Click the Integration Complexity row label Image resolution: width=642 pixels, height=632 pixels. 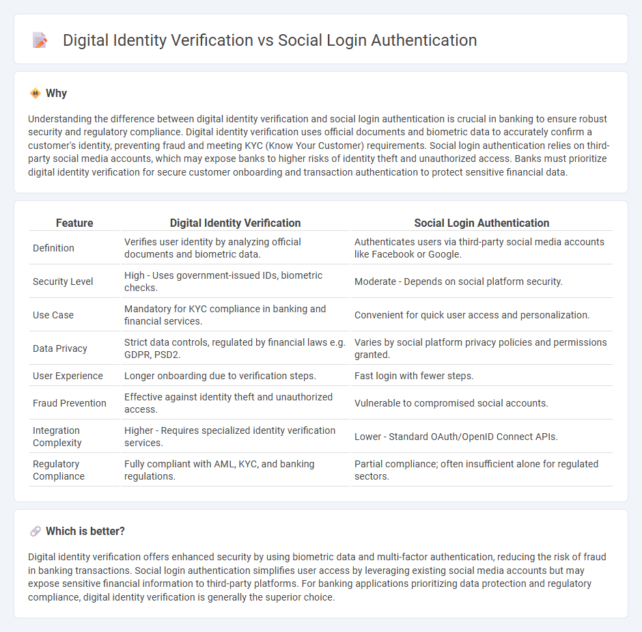coord(57,437)
